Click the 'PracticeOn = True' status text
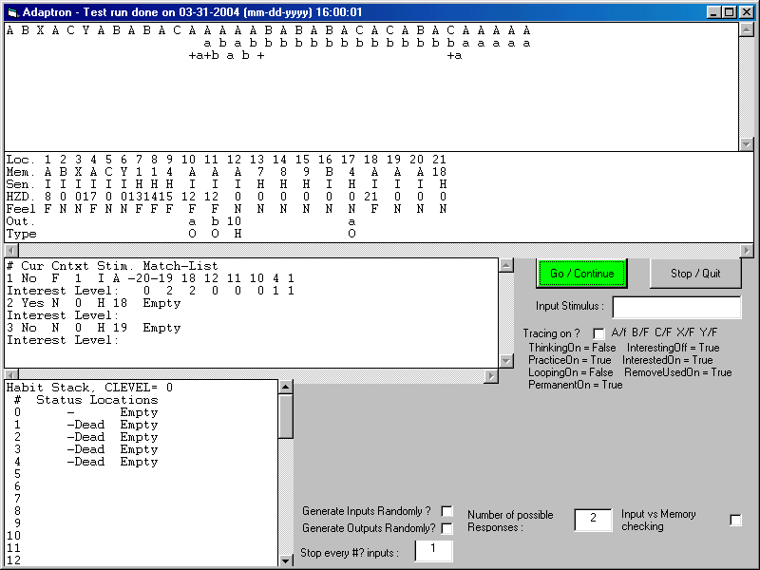The width and height of the screenshot is (760, 570). click(x=569, y=360)
